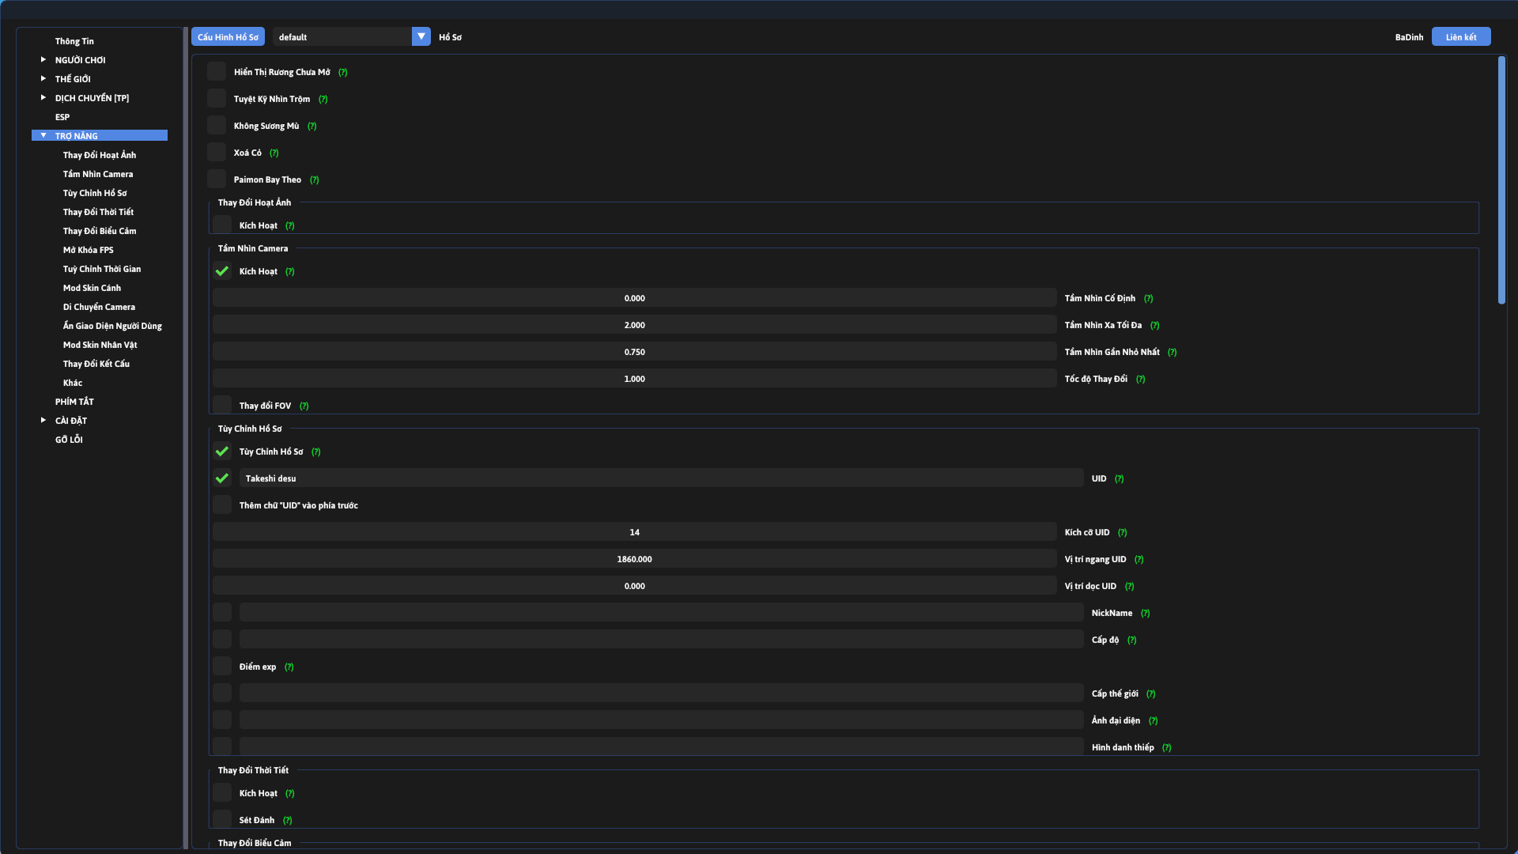Toggle the Thay đổi FOV checkbox
This screenshot has height=854, width=1518.
pyautogui.click(x=222, y=406)
